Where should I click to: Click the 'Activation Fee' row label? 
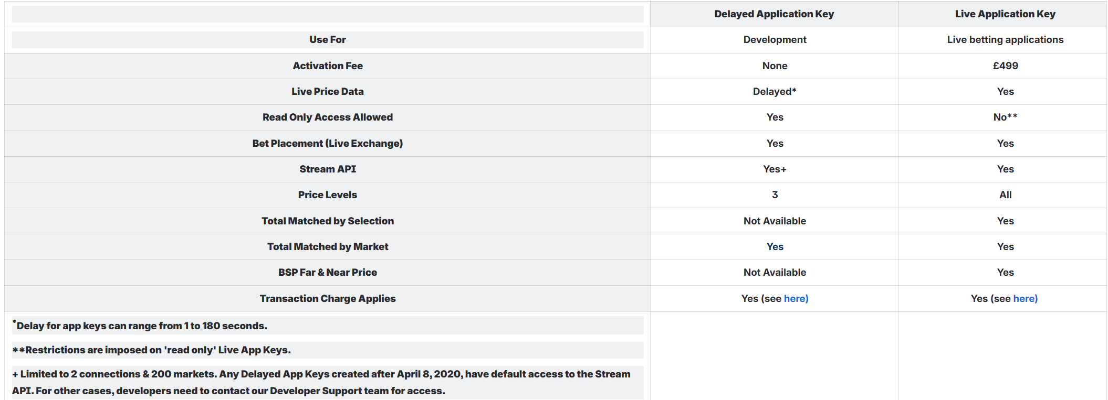[x=328, y=66]
